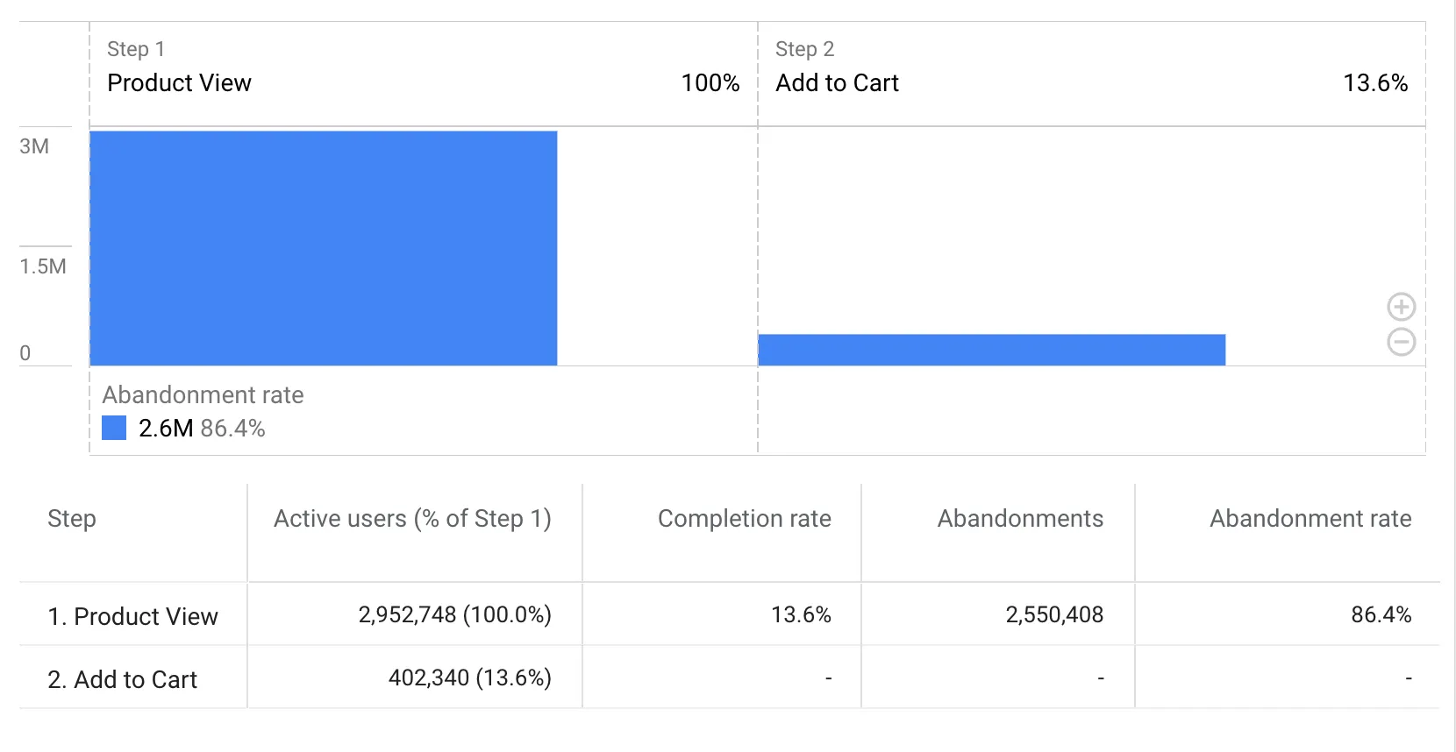
Task: Click the 13.6% value next to Add to Cart
Action: (1375, 83)
